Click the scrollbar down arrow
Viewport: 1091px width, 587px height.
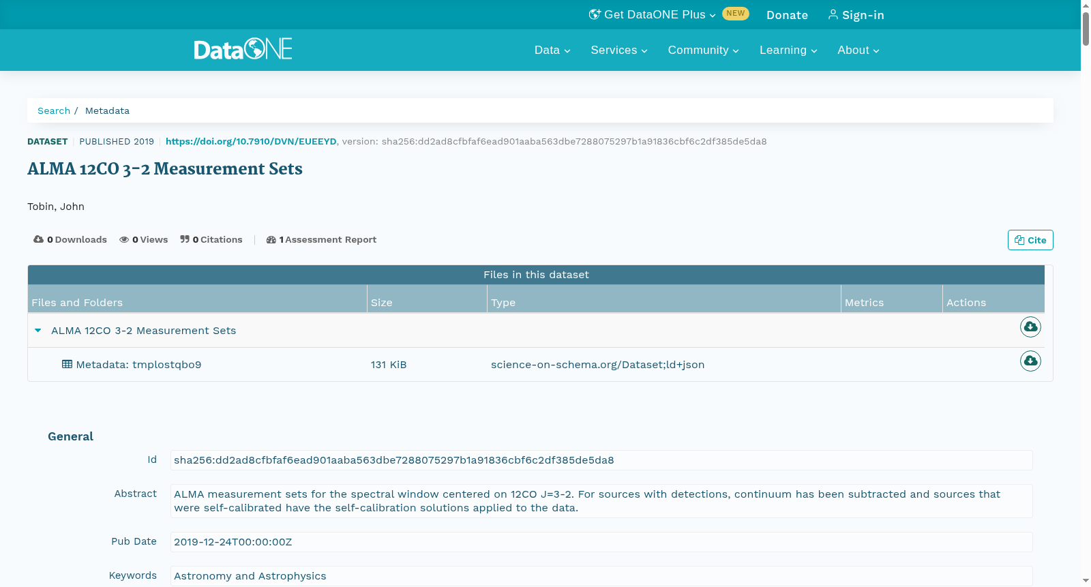(1086, 581)
